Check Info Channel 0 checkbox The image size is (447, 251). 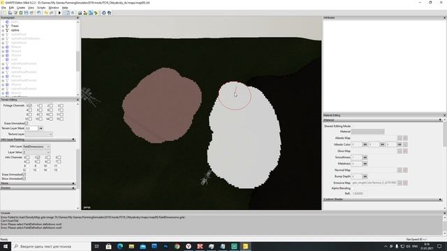pyautogui.click(x=28, y=158)
